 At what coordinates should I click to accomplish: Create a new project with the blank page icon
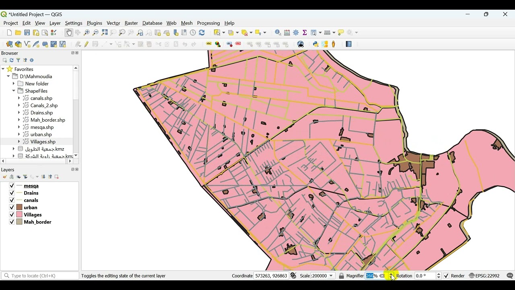(9, 33)
